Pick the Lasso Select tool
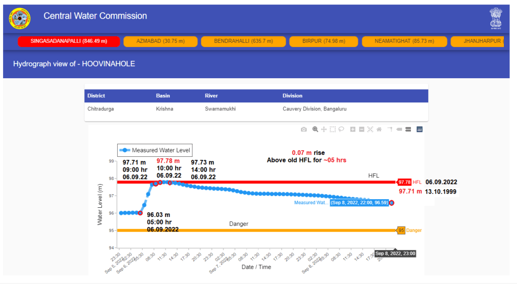The height and width of the screenshot is (289, 517). pyautogui.click(x=341, y=130)
